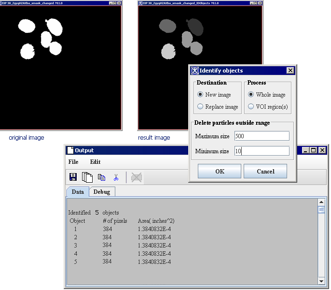Viewport: 331px width, 290px height.
Task: Click the Output window document icon
Action: click(70, 150)
